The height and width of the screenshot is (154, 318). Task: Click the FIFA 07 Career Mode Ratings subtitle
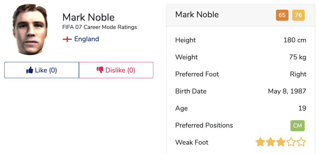[x=100, y=27]
